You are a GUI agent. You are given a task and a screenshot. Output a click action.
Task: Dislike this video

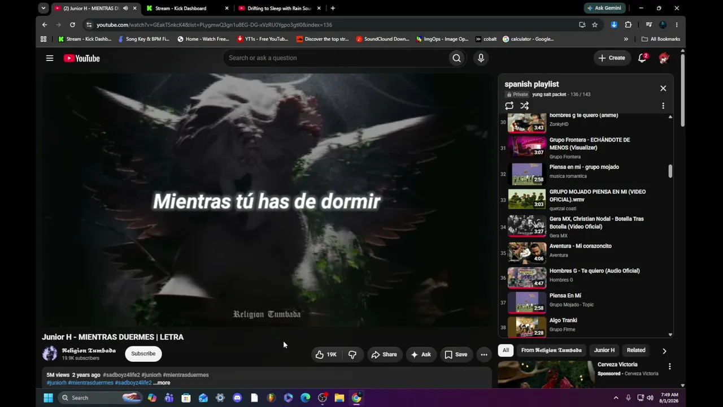click(x=352, y=354)
